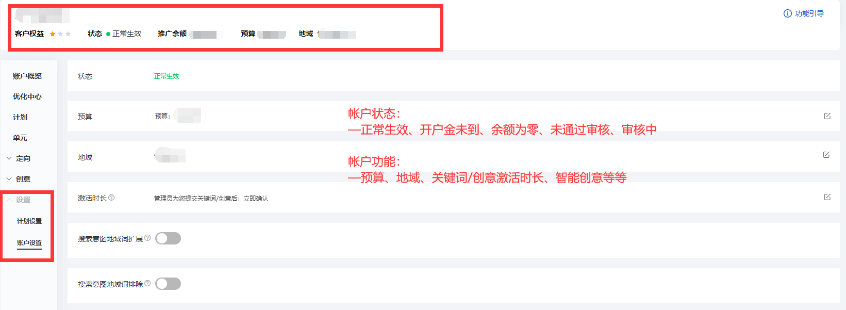
Task: Select 计划设置 under 设置
Action: [x=29, y=221]
